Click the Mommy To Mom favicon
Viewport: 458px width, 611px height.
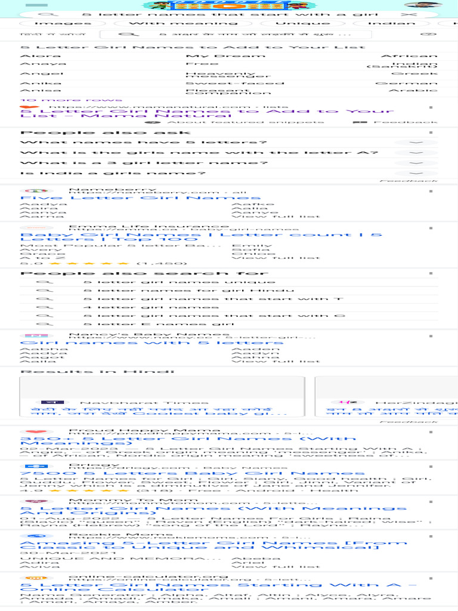[36, 501]
